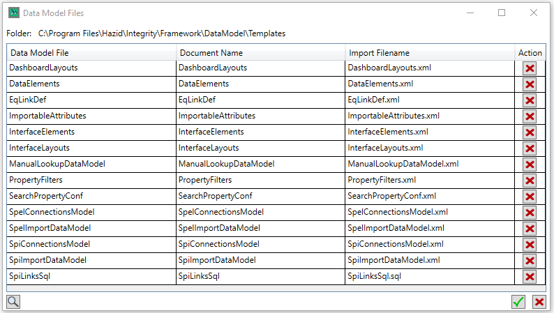Select the ManualLookupDataModel data model cell
Image resolution: width=554 pixels, height=313 pixels.
[x=91, y=164]
